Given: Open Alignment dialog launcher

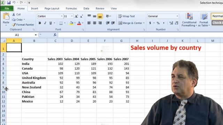Looking at the screenshot, I should 144,30.
